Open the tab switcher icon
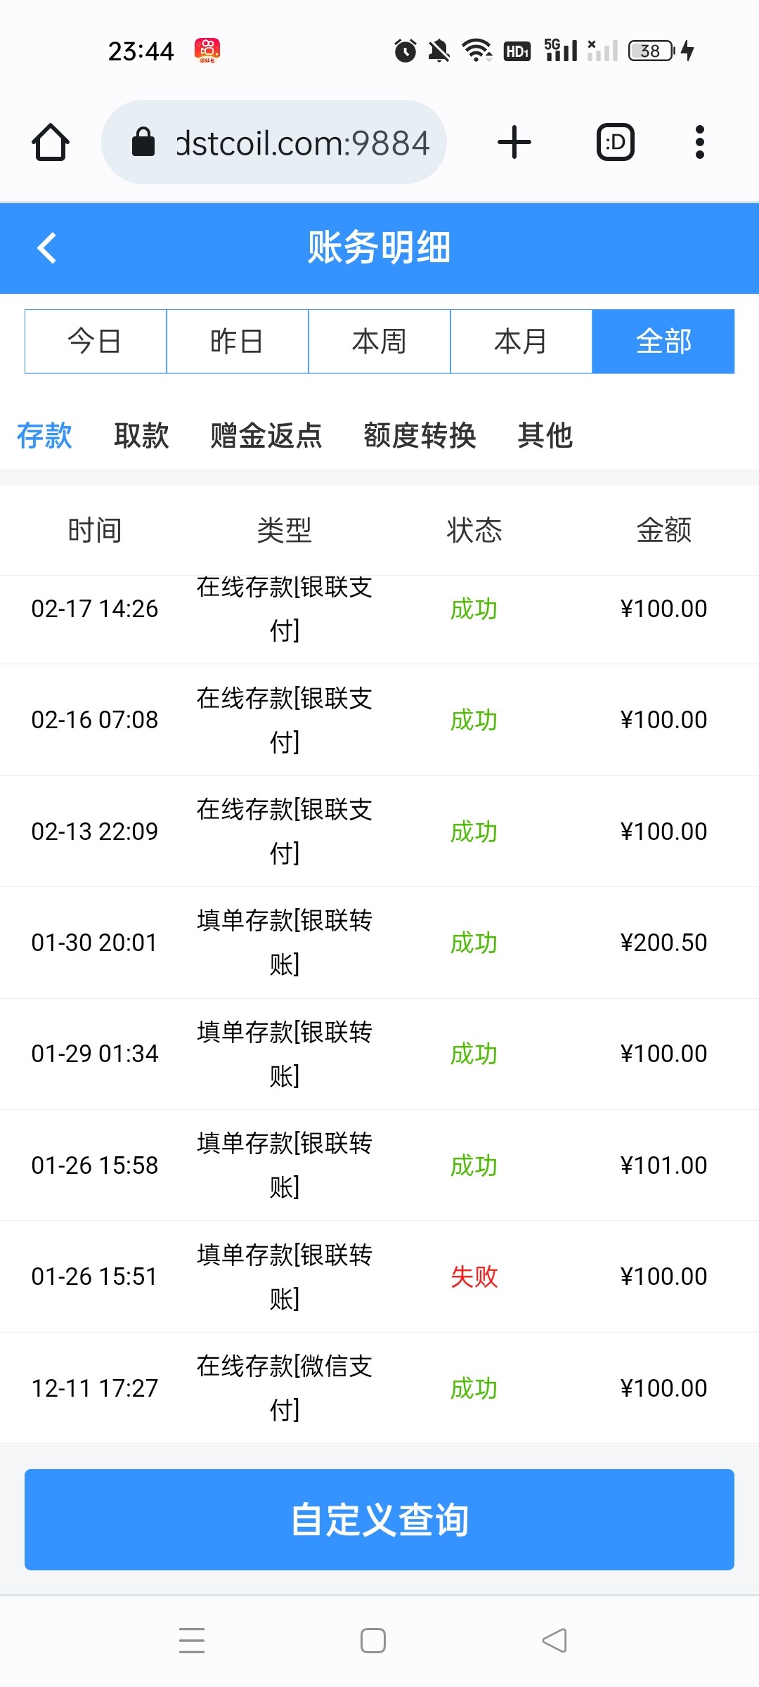The image size is (759, 1687). 616,143
